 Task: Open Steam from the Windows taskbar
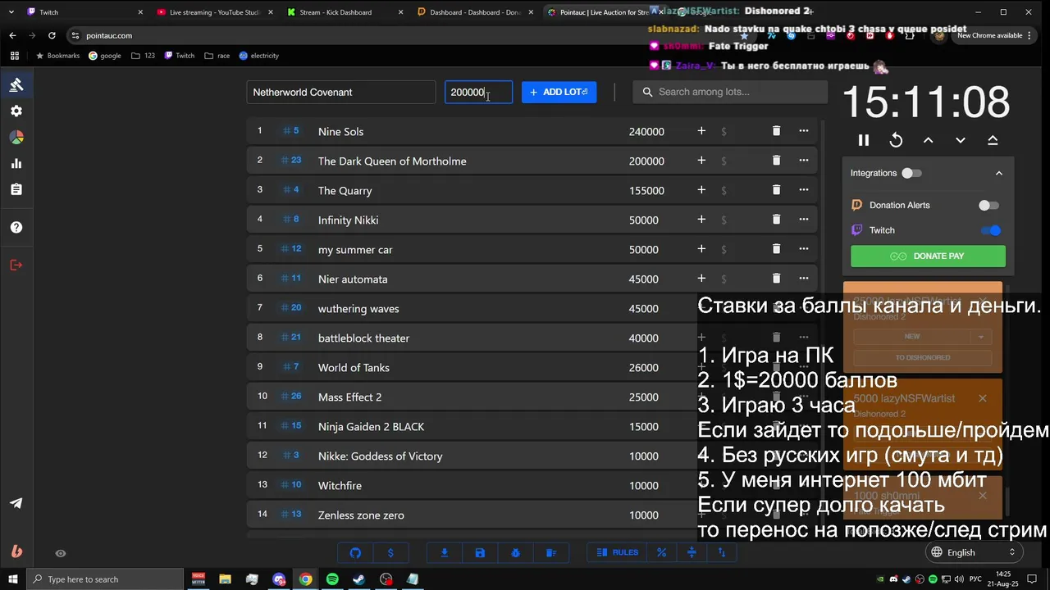(359, 579)
